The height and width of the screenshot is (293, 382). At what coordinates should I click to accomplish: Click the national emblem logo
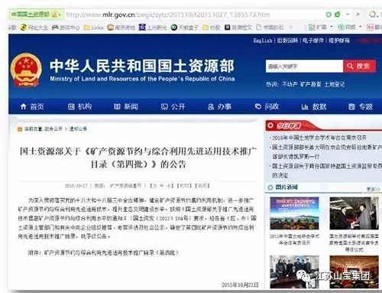click(x=26, y=70)
